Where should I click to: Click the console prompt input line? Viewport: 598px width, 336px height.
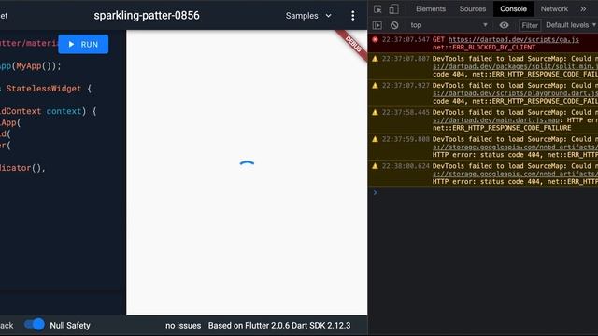click(x=484, y=193)
